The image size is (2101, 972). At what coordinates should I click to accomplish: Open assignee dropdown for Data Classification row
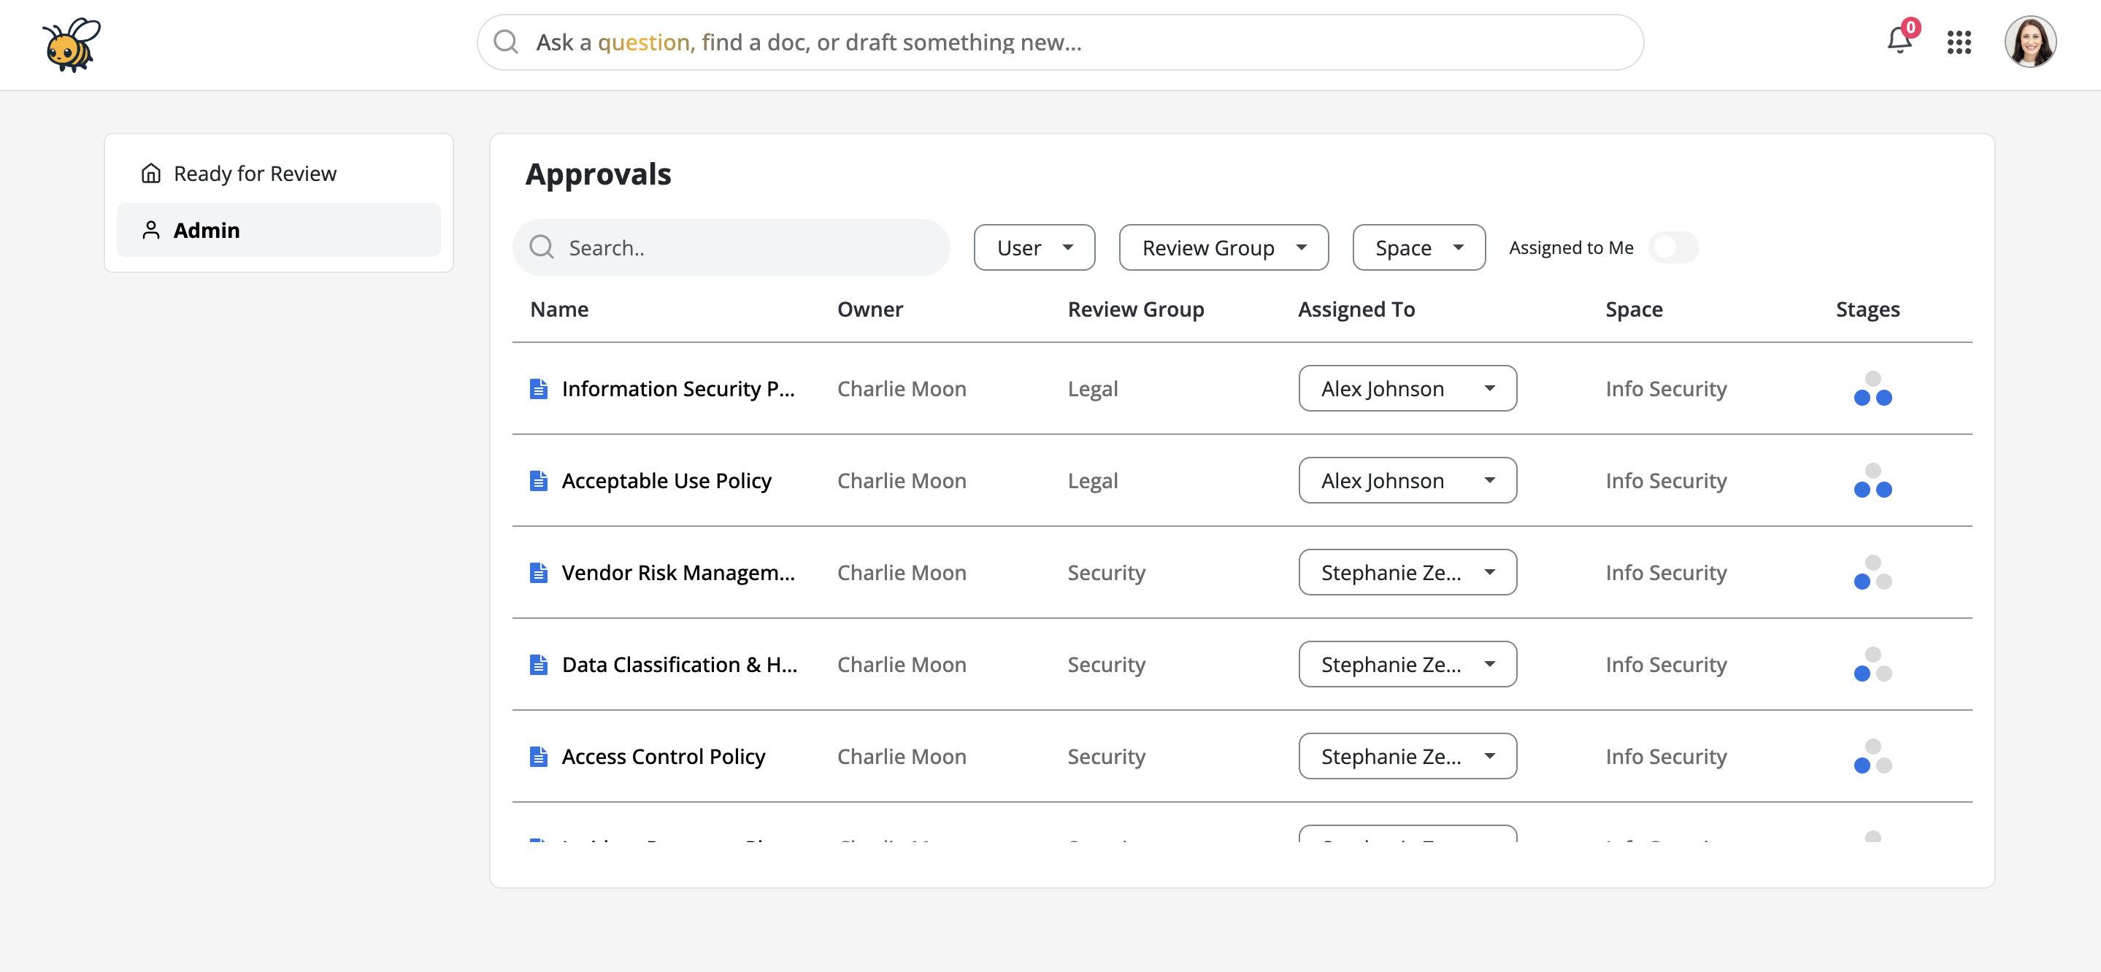tap(1407, 665)
